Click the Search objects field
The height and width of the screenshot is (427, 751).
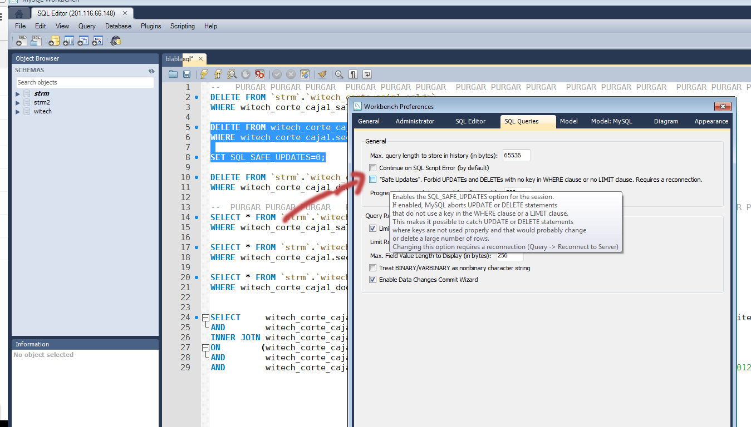(x=85, y=82)
